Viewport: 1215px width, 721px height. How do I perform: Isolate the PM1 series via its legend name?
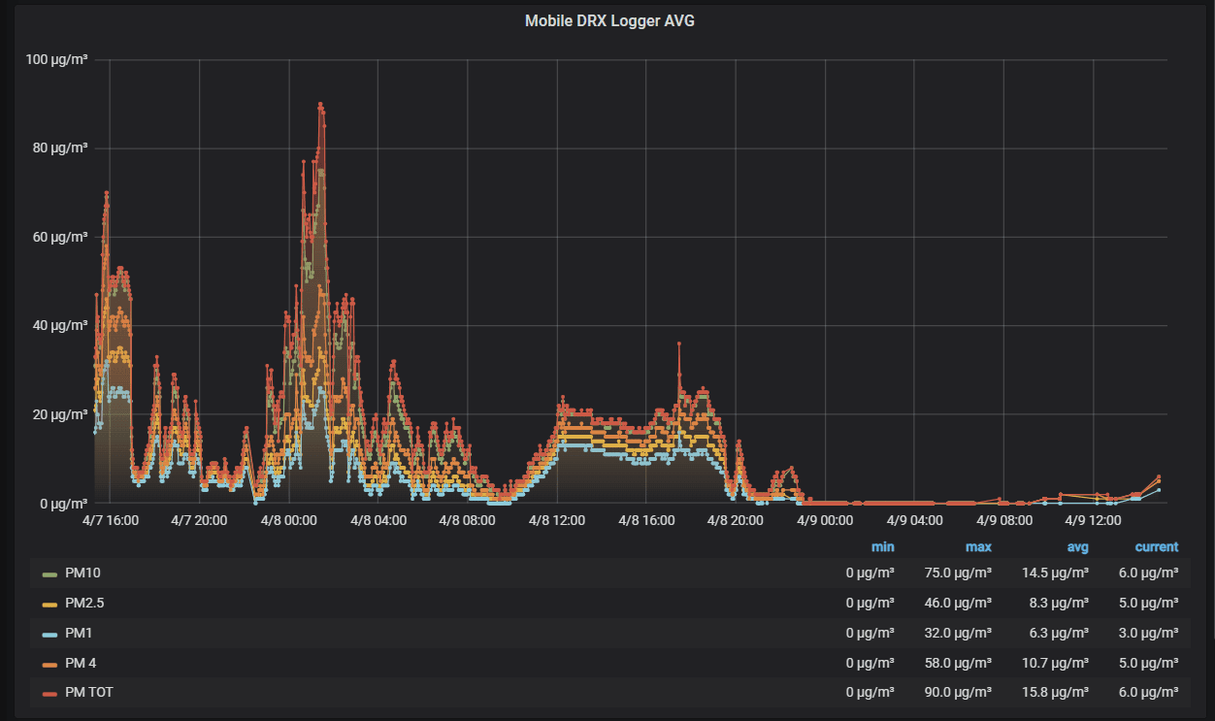(x=79, y=633)
